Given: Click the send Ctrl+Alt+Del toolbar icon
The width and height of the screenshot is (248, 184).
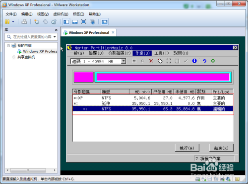Looking at the screenshot, I should click(x=24, y=22).
